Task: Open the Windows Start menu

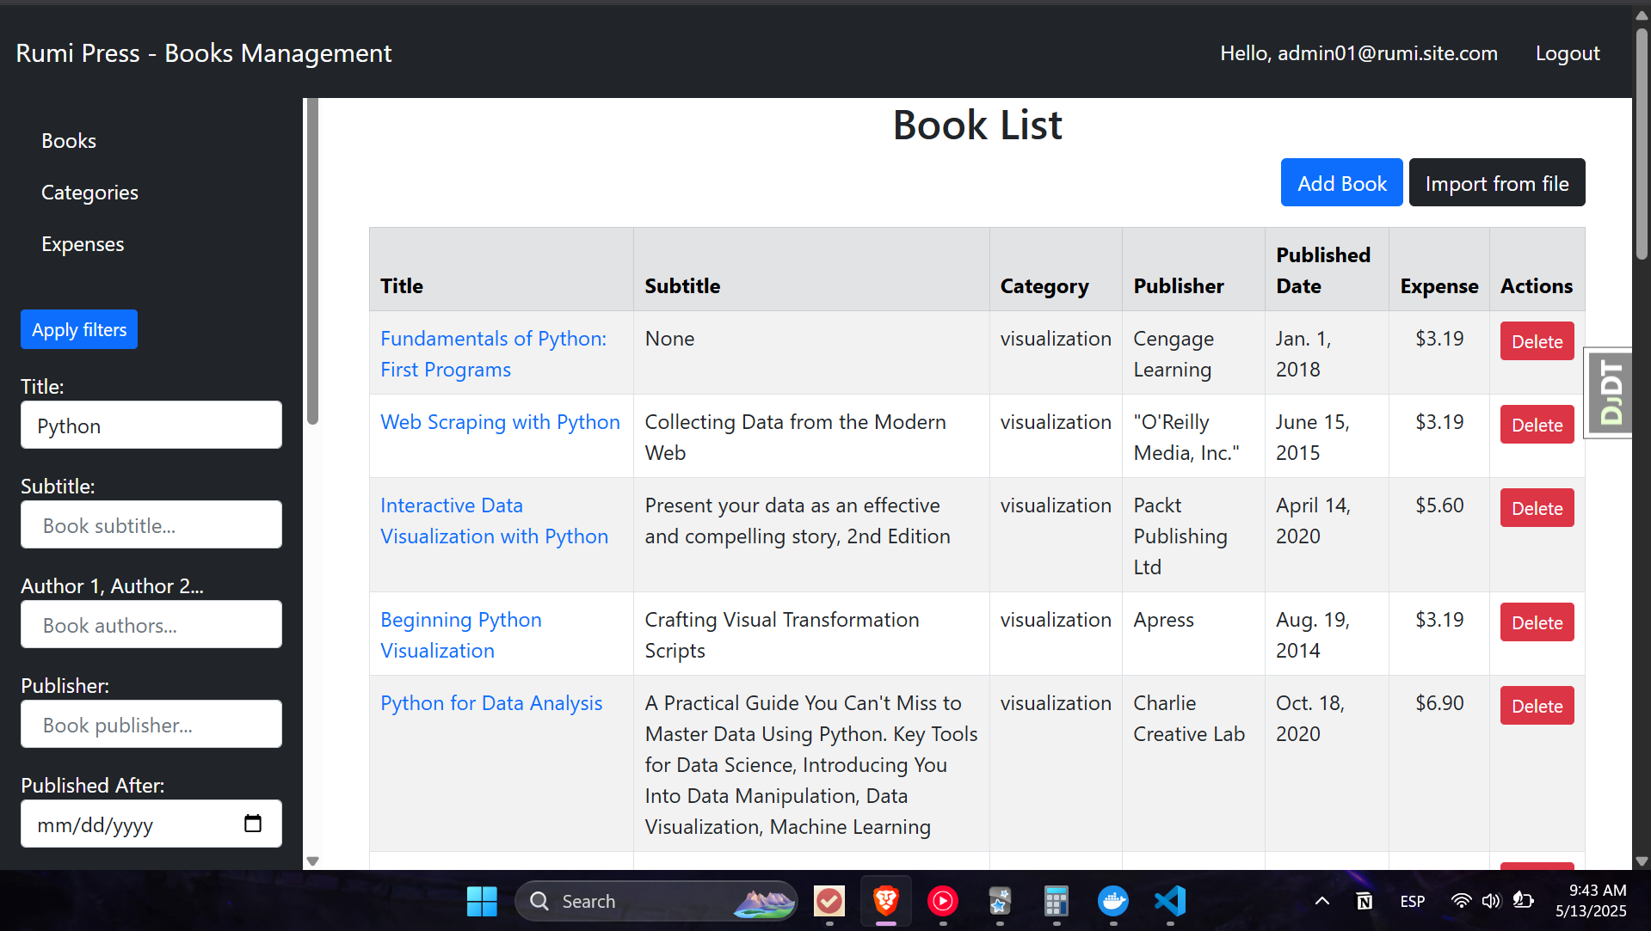Action: coord(482,901)
